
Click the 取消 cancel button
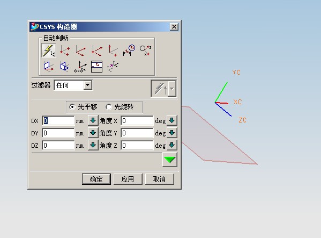pyautogui.click(x=160, y=179)
